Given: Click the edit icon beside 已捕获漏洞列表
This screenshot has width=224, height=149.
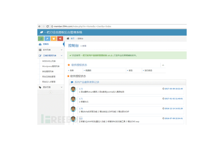Looking at the screenshot, I should click(x=40, y=56).
